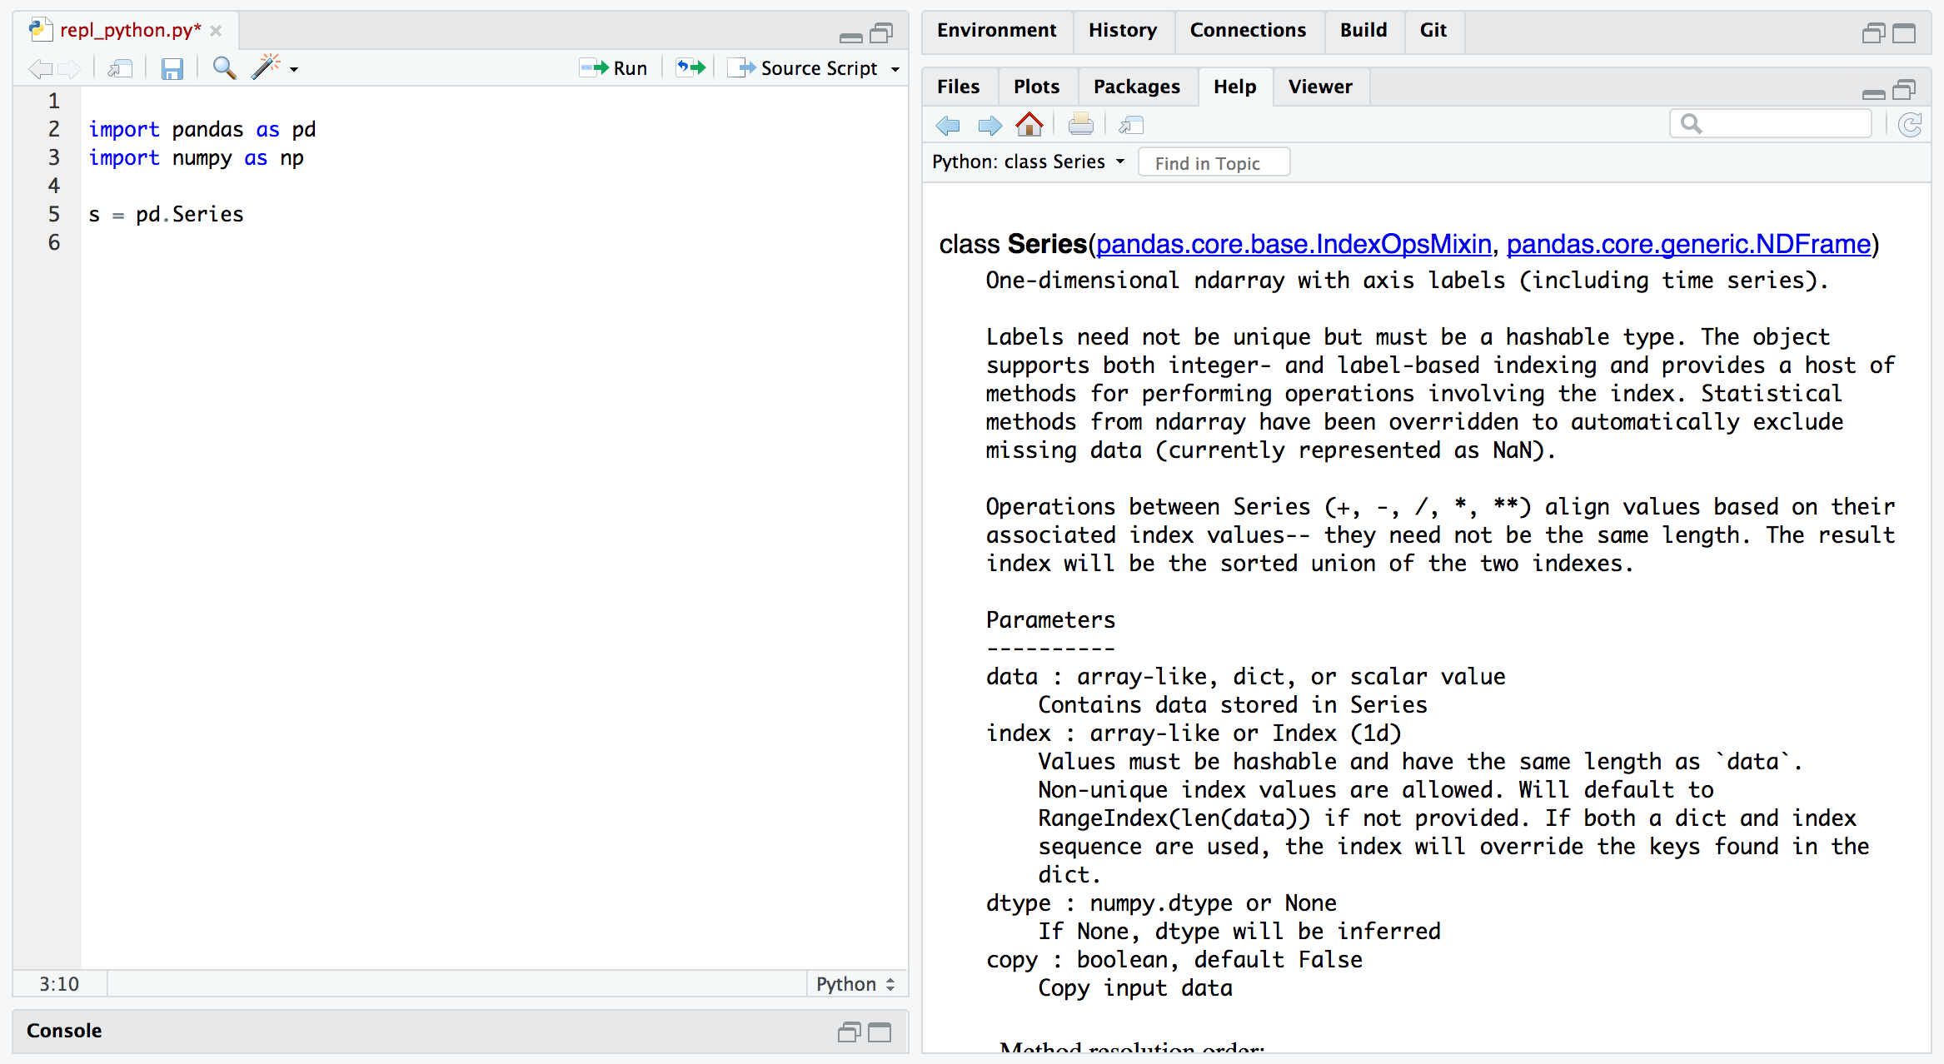Save the current script with floppy icon
1944x1064 pixels.
point(172,68)
